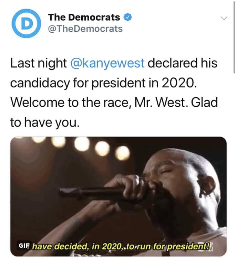Click the words "Last night" in tweet
The image size is (237, 258).
[x=38, y=63]
